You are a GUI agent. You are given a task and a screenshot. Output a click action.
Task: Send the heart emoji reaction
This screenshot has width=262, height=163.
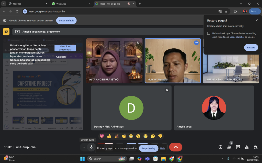click(x=102, y=136)
